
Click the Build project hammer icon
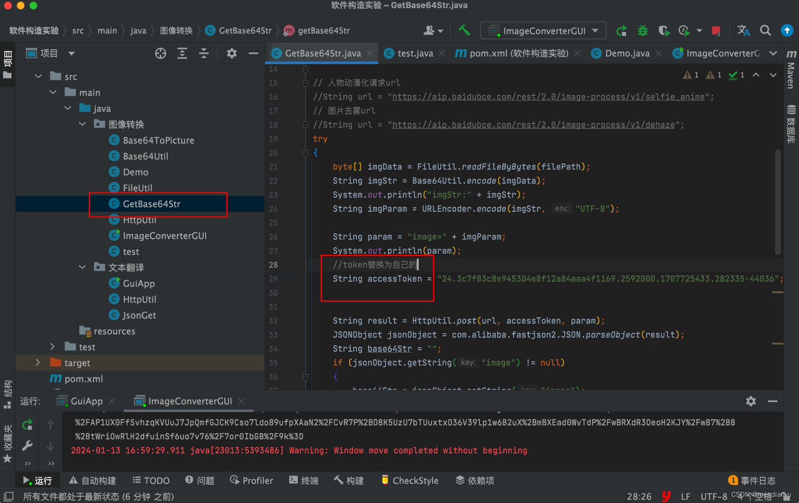tap(464, 31)
